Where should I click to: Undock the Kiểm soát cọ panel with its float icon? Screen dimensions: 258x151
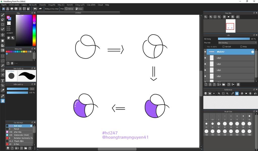(x=32, y=84)
